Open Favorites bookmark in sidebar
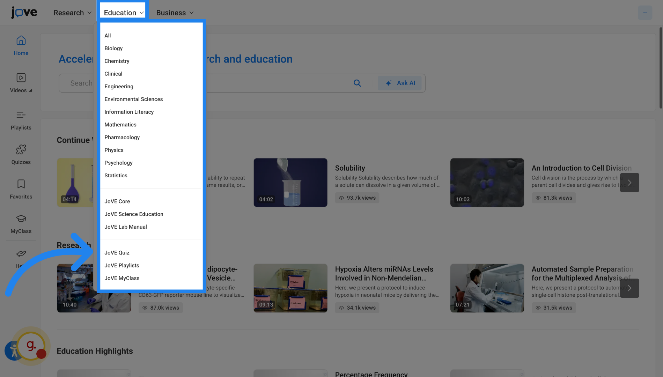This screenshot has height=377, width=663. click(21, 190)
